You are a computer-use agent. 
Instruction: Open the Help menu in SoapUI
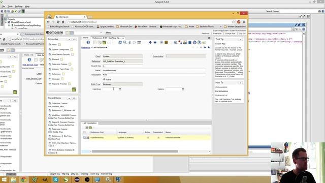click(27, 7)
